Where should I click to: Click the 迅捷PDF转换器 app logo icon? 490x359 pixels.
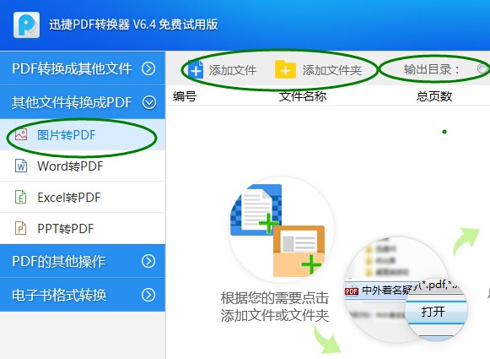point(26,24)
